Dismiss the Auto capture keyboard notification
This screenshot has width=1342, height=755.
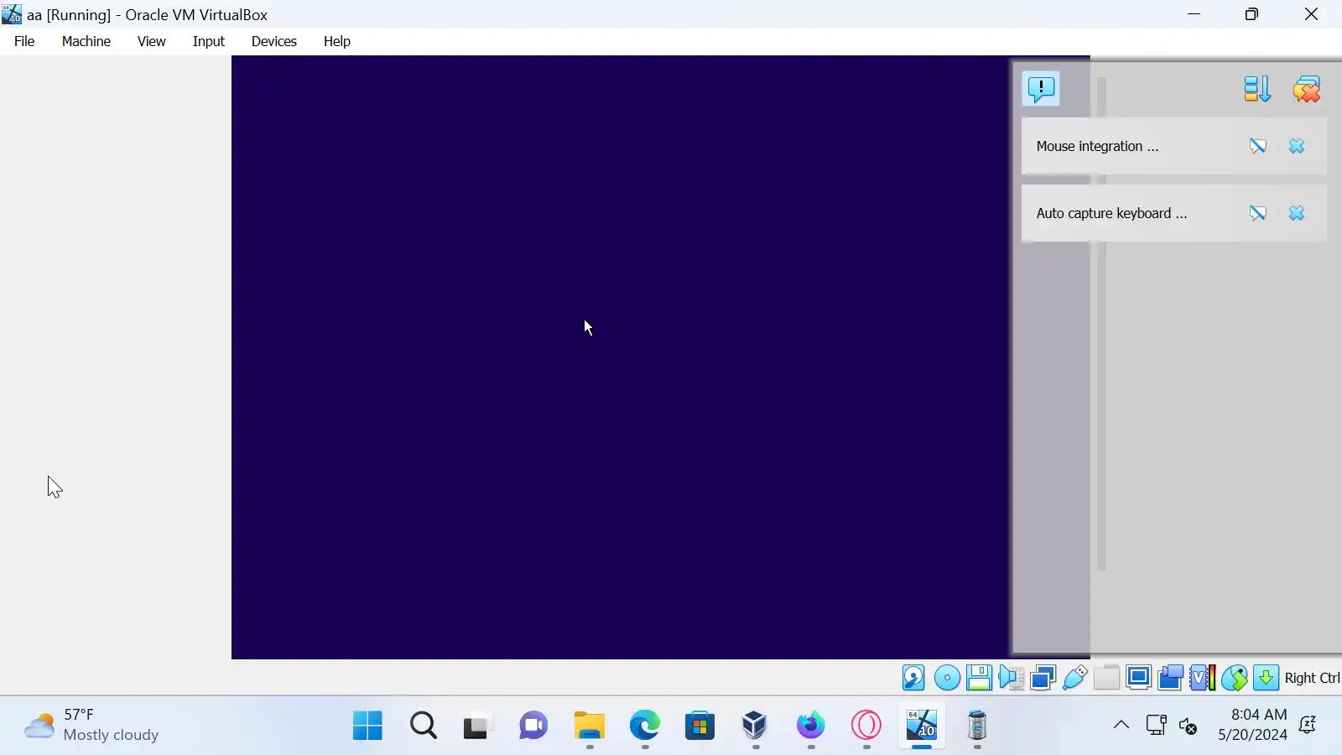tap(1297, 213)
